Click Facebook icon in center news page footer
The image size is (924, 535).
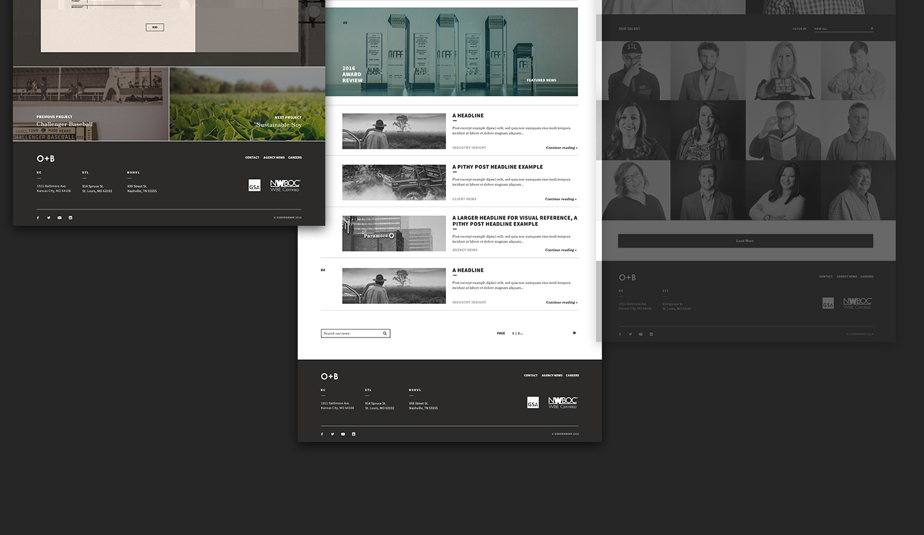pyautogui.click(x=322, y=434)
